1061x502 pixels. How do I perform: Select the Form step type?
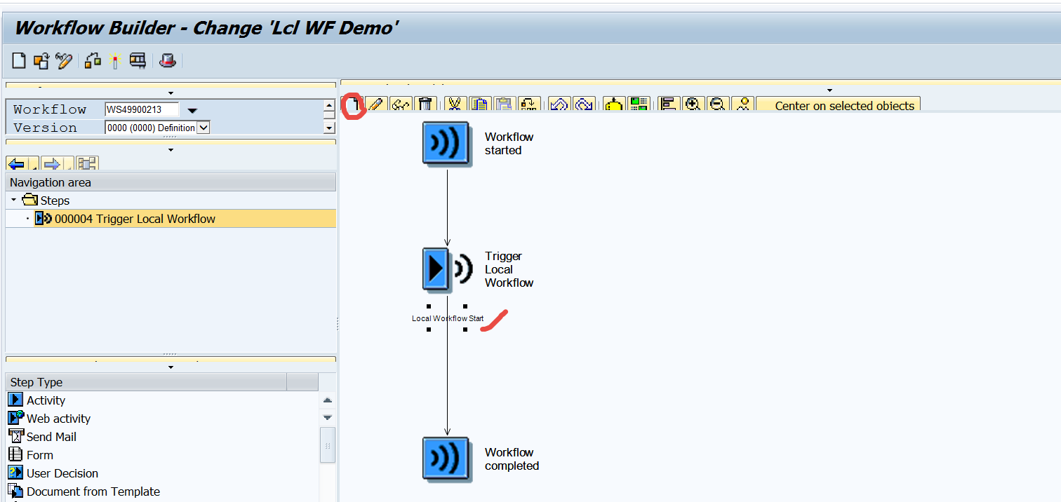point(30,455)
